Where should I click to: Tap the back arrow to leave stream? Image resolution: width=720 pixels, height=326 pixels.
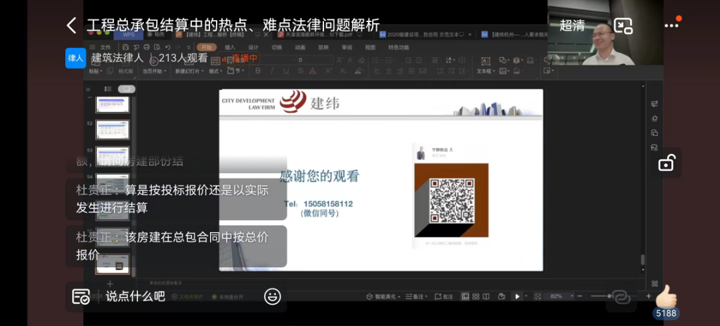click(71, 26)
